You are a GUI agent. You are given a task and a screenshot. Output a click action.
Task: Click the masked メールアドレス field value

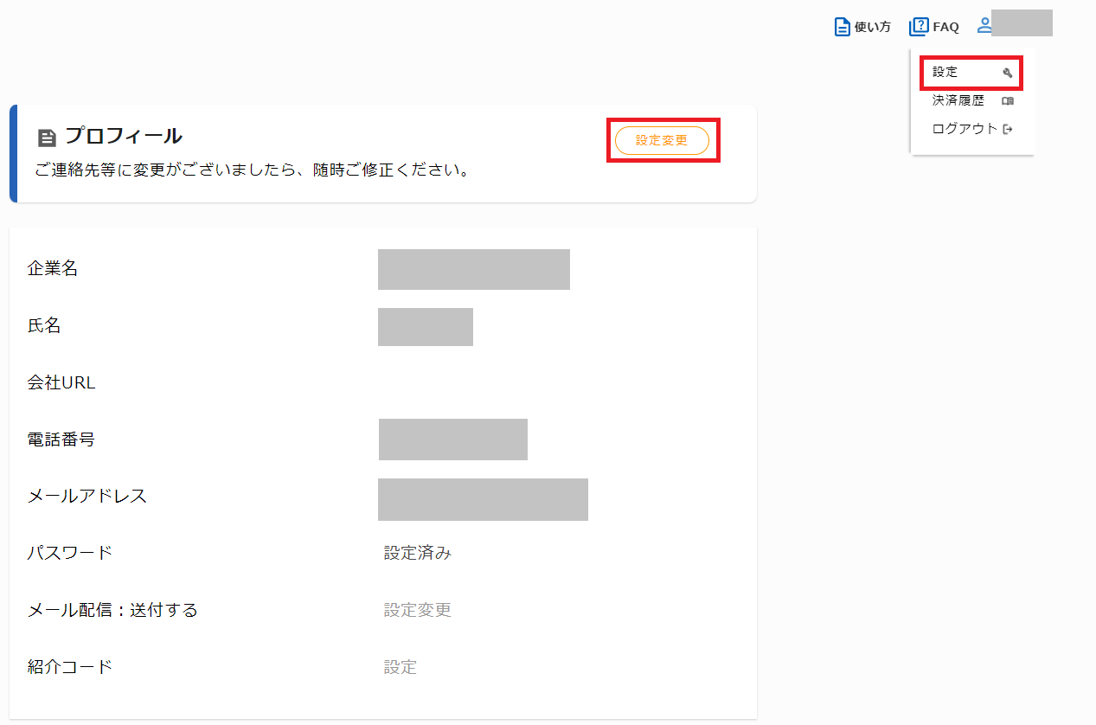tap(482, 499)
